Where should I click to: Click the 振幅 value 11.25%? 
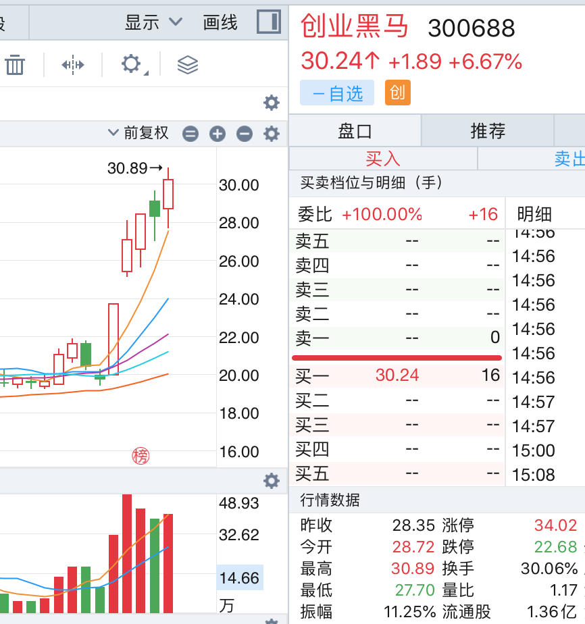[x=409, y=612]
